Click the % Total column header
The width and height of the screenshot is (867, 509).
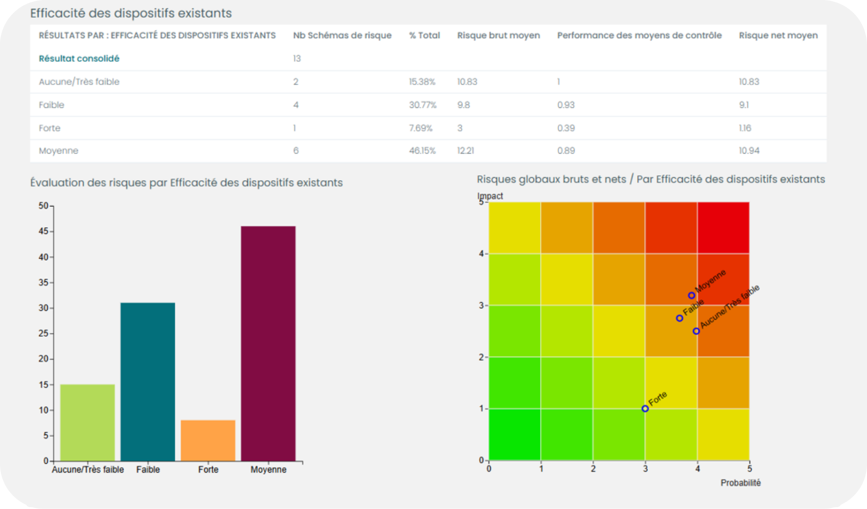coord(424,35)
